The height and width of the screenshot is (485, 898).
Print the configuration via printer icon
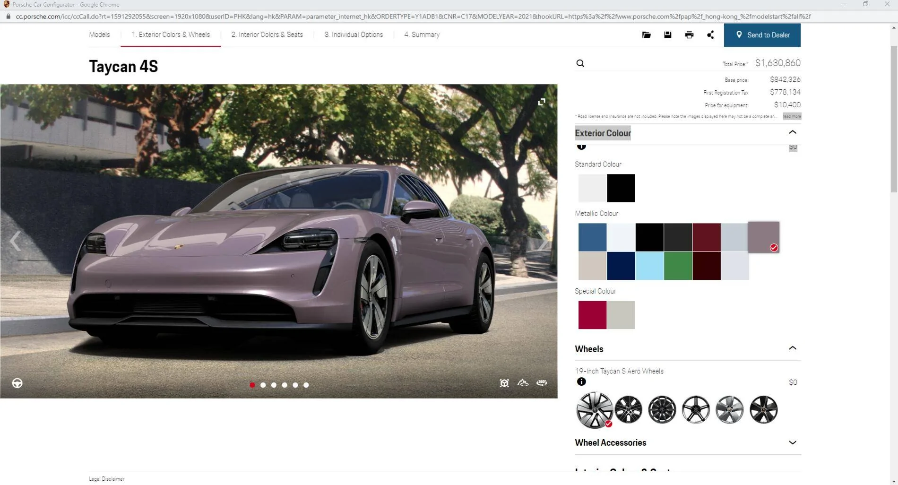pyautogui.click(x=689, y=35)
